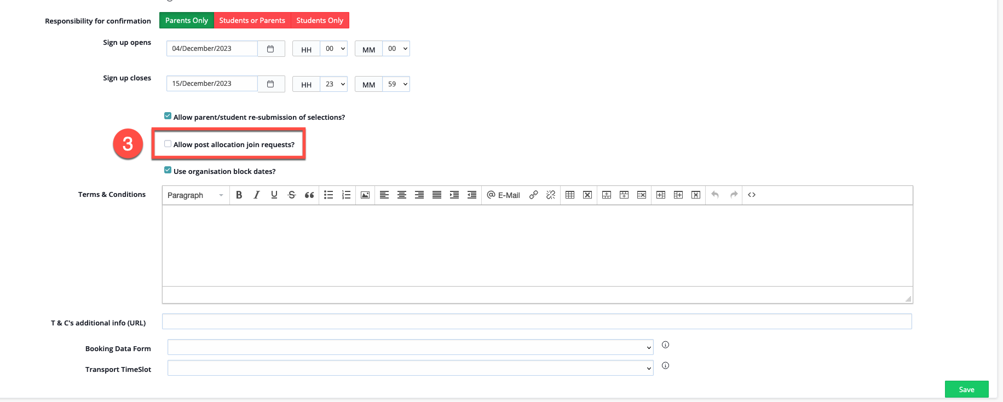The height and width of the screenshot is (402, 1003).
Task: Click the T & C's additional info URL field
Action: tap(537, 322)
